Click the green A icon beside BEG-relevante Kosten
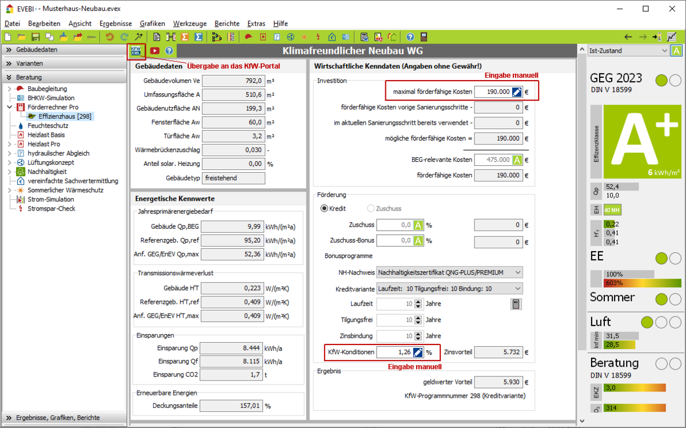This screenshot has width=686, height=428. 517,160
